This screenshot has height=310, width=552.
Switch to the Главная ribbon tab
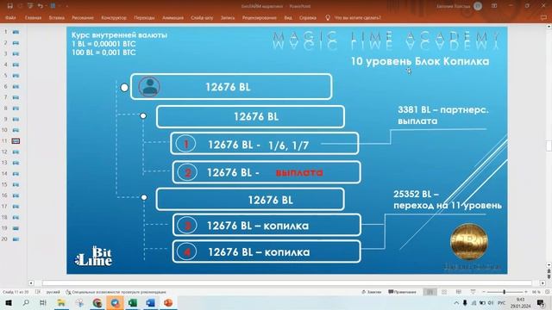pyautogui.click(x=33, y=17)
